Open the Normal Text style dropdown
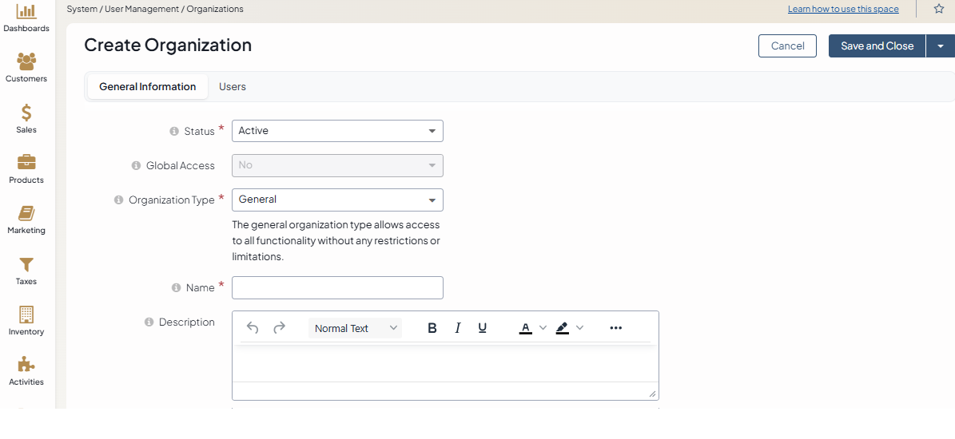This screenshot has height=439, width=955. (x=355, y=328)
